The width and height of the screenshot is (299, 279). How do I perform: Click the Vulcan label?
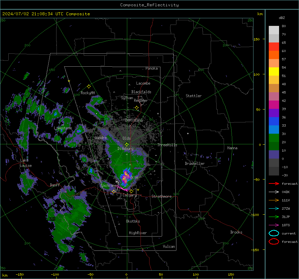click(169, 246)
